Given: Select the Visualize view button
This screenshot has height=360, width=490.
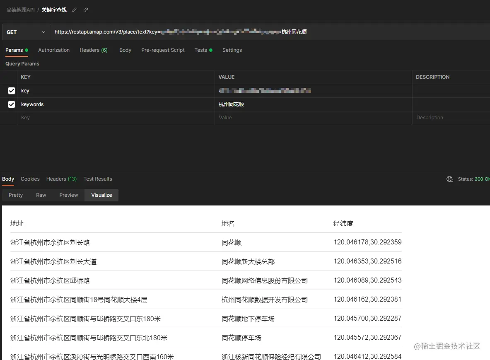Looking at the screenshot, I should [101, 195].
